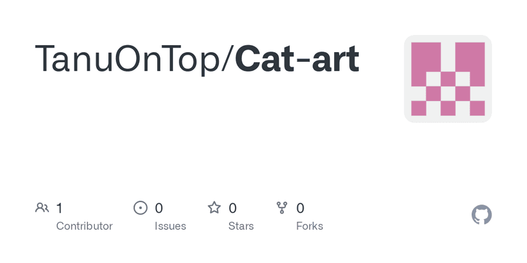Pick the avatar's bottom-center pink square

point(448,108)
